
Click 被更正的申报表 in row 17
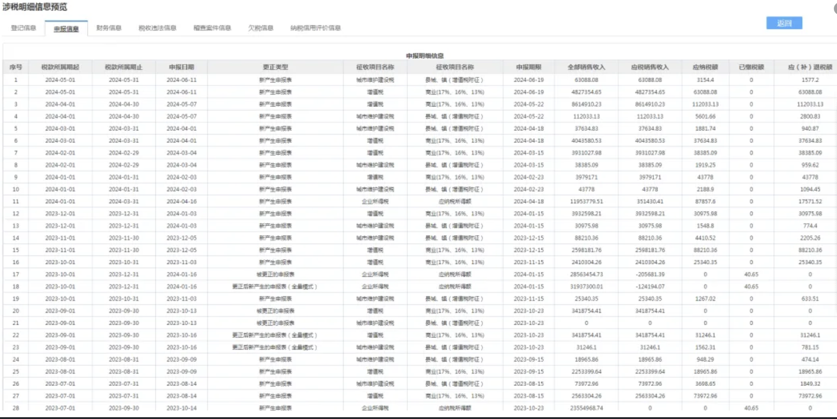(x=275, y=275)
